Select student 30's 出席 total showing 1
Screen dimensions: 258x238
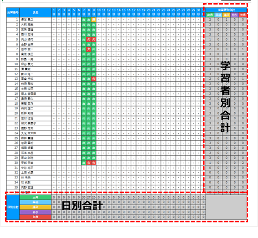210,163
